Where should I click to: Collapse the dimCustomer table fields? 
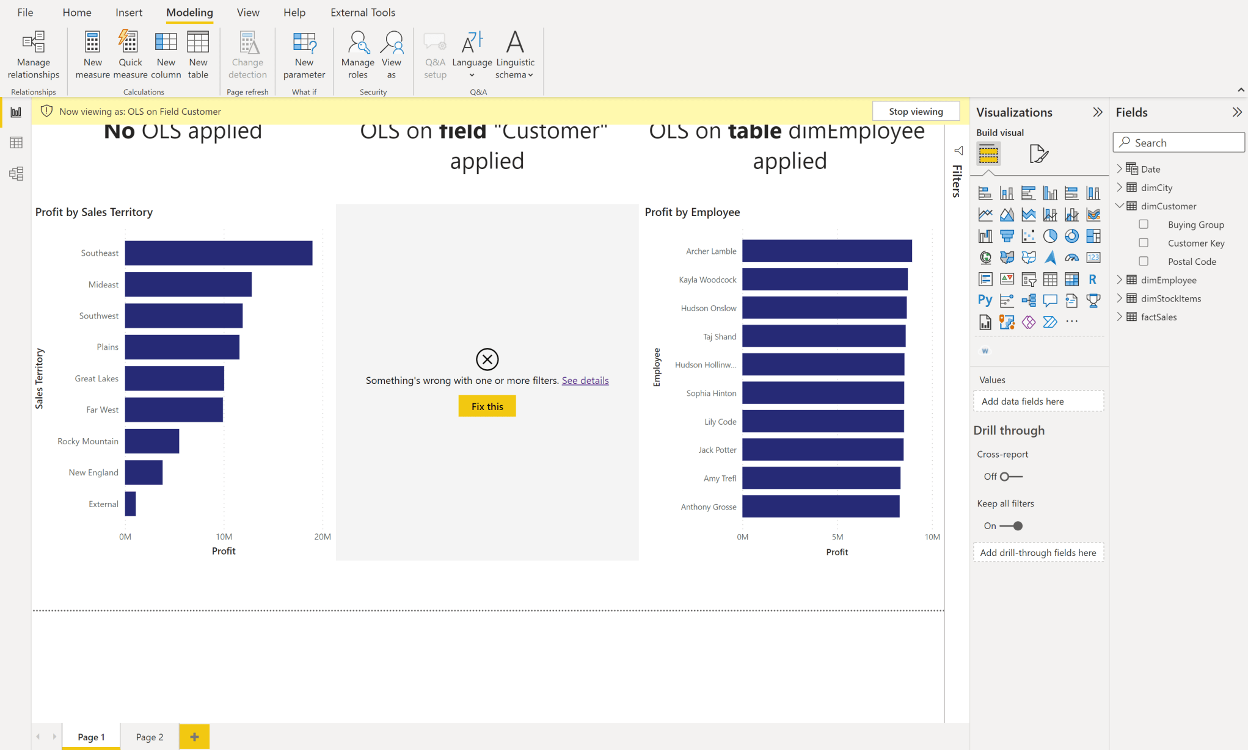coord(1120,206)
